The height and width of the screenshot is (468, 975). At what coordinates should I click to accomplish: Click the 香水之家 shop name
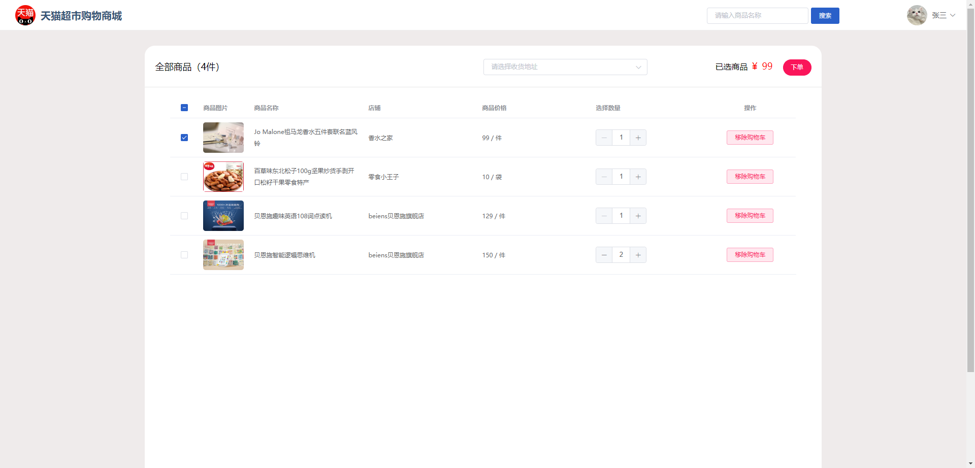pos(381,138)
